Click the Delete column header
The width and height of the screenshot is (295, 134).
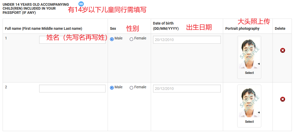(x=280, y=28)
